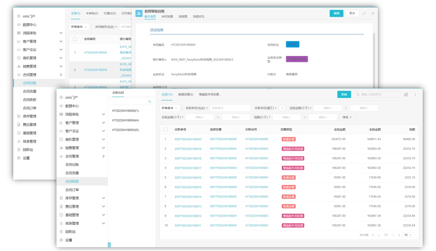Viewport: 436px width, 251px height.
Task: Click the 收款单号 filter input field
Action: pyautogui.click(x=230, y=108)
